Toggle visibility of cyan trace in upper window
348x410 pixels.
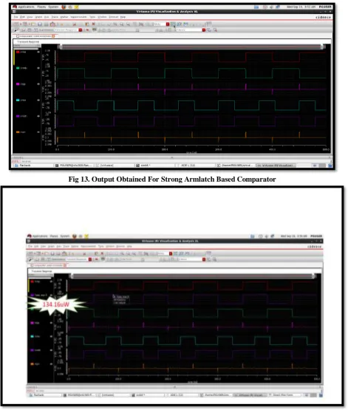(38, 100)
